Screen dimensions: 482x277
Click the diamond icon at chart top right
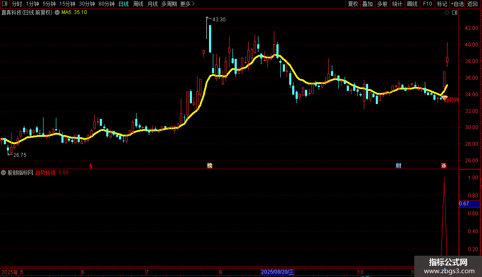point(447,13)
